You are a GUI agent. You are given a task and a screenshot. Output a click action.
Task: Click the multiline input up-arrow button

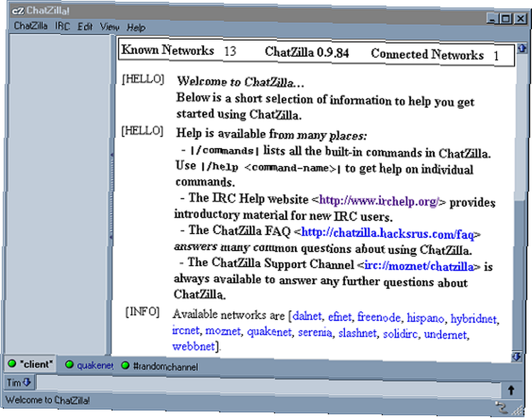pyautogui.click(x=511, y=390)
